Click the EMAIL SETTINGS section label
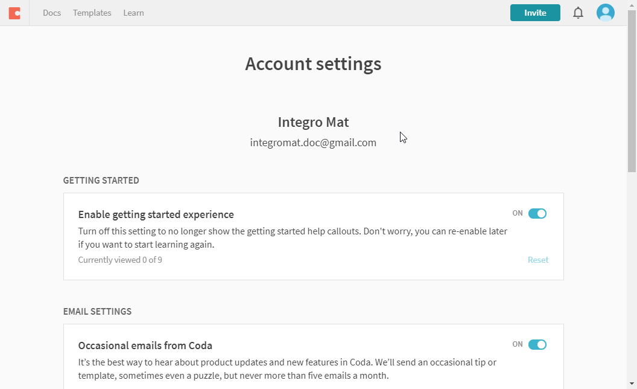The image size is (637, 389). pos(98,311)
